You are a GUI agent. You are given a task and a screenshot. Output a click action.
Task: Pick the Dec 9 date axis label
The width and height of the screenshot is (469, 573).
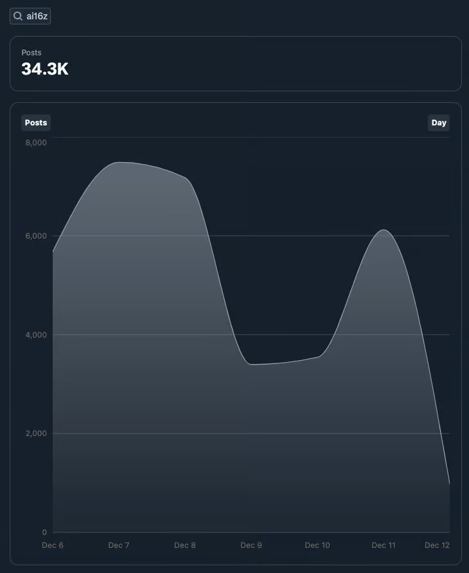(x=251, y=545)
